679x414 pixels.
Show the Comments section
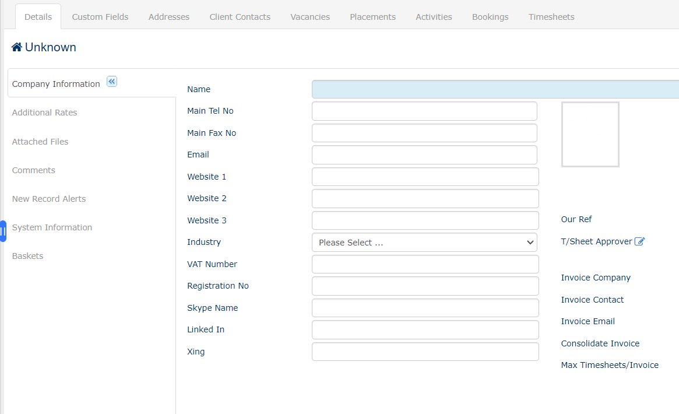tap(34, 170)
